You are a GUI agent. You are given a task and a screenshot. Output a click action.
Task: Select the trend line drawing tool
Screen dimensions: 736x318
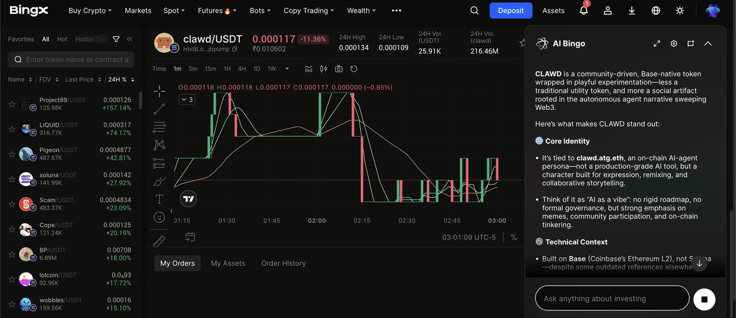click(159, 109)
